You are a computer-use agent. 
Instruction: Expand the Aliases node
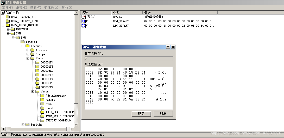pyautogui.click(x=28, y=50)
